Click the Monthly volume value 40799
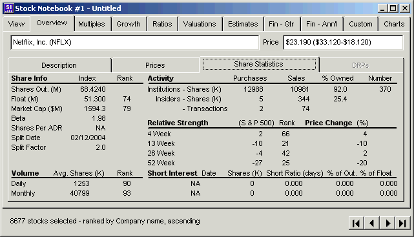 pyautogui.click(x=79, y=194)
